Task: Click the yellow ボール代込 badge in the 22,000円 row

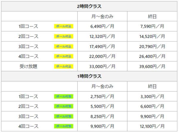Action: [64, 56]
